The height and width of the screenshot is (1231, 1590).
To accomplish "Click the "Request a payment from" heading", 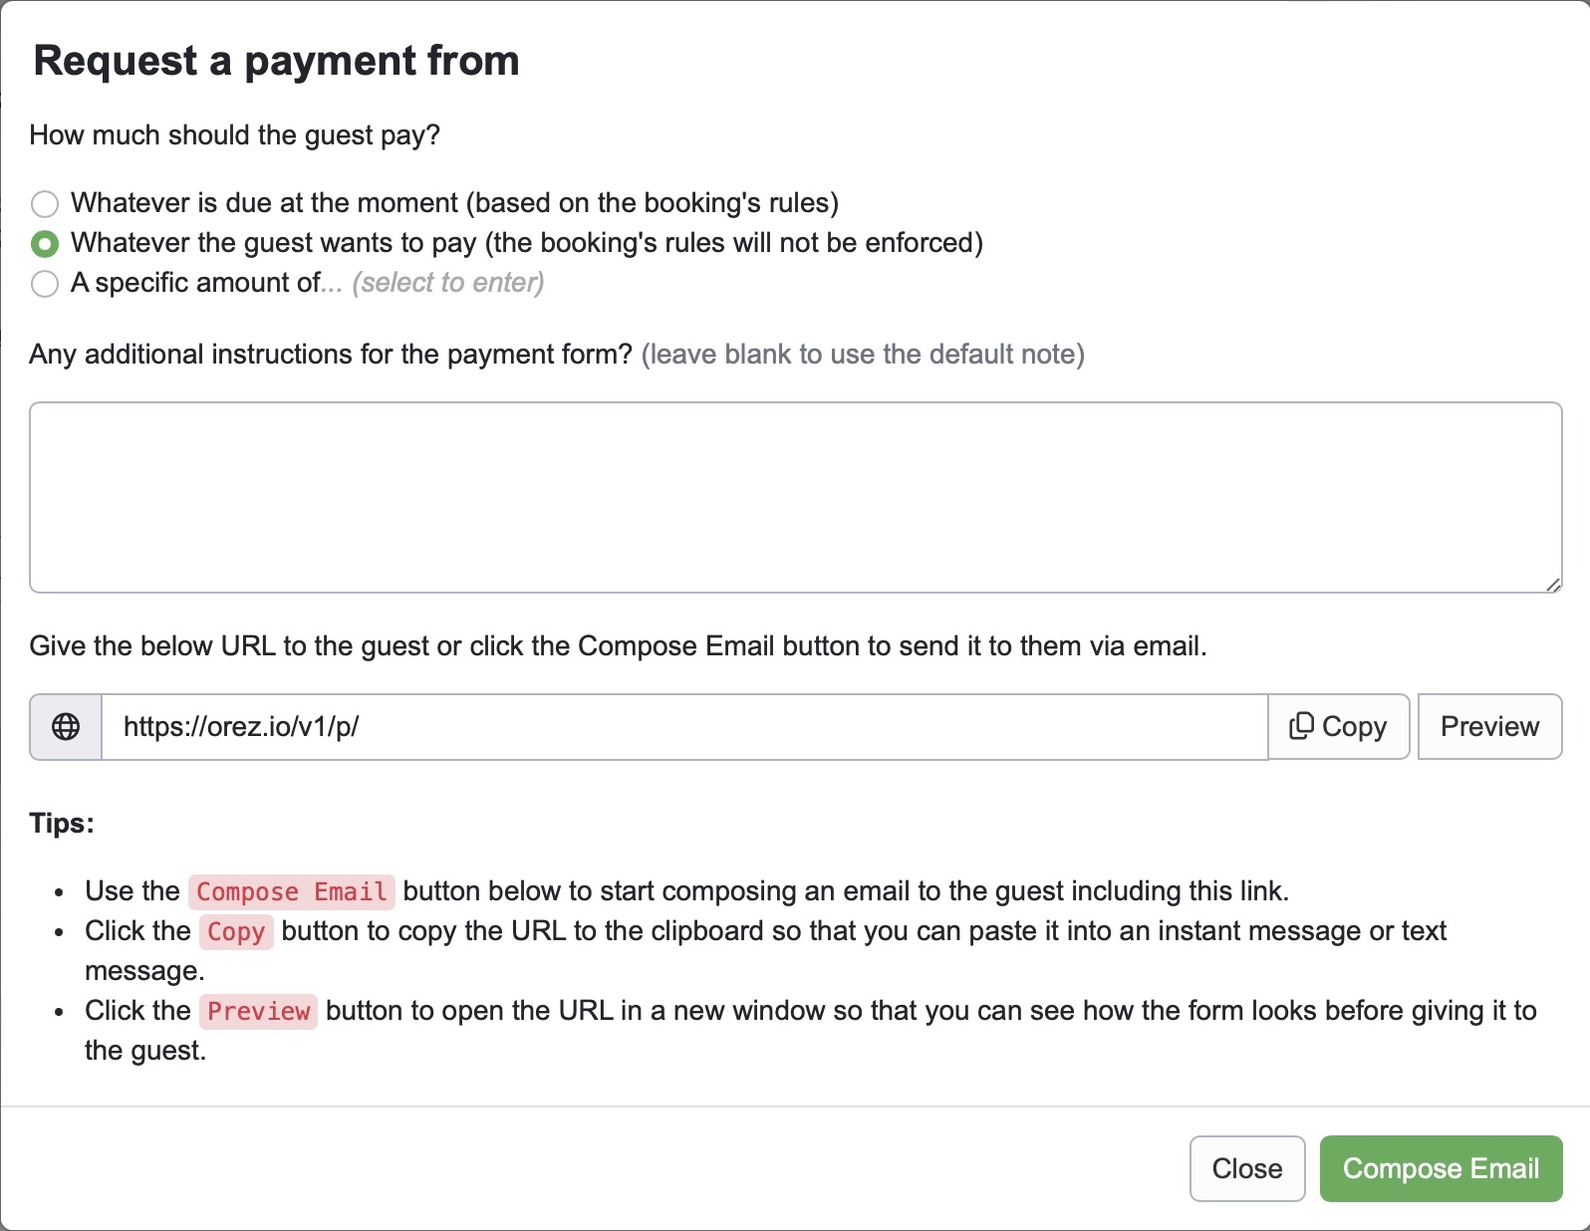I will pyautogui.click(x=277, y=61).
